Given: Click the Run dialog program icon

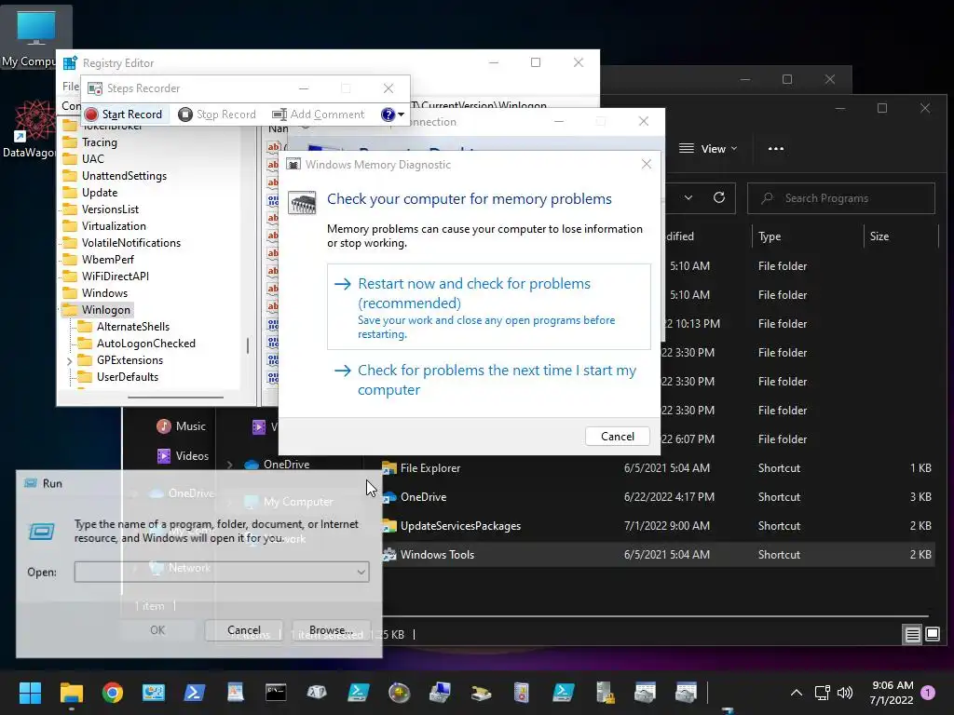Looking at the screenshot, I should coord(42,532).
